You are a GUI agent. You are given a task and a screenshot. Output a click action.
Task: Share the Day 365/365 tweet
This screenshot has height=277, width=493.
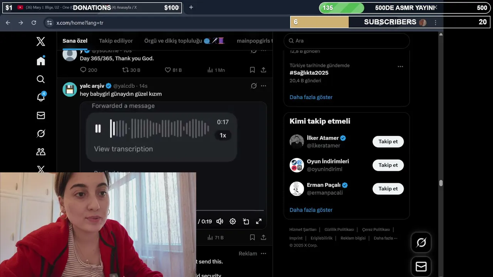coord(263,70)
